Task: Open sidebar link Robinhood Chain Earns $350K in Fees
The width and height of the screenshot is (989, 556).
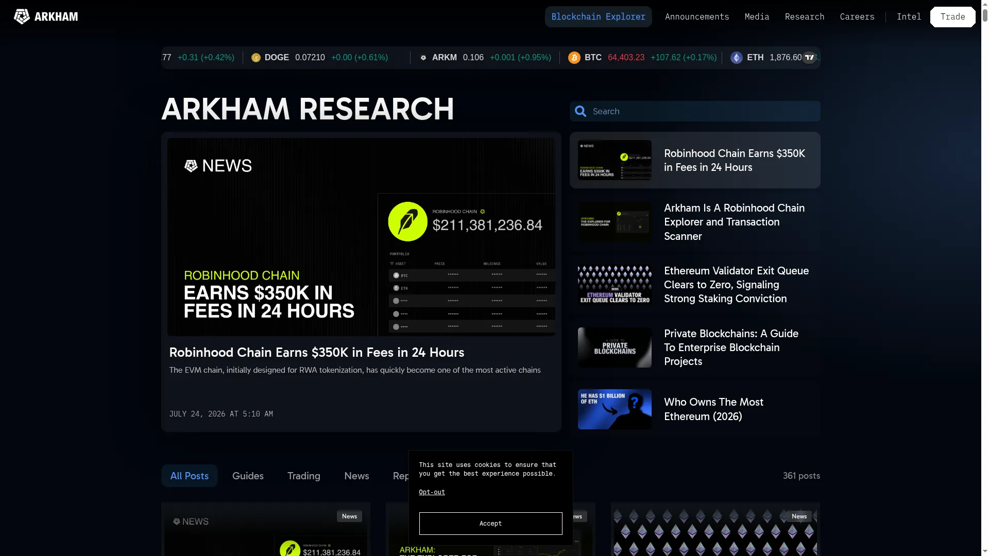Action: 735,160
